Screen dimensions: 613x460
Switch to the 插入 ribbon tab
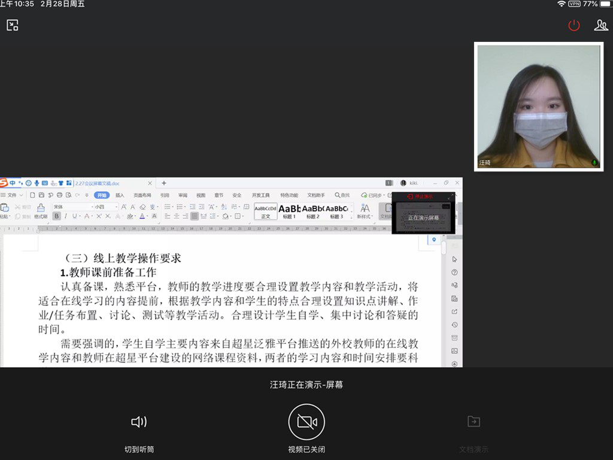pyautogui.click(x=120, y=195)
